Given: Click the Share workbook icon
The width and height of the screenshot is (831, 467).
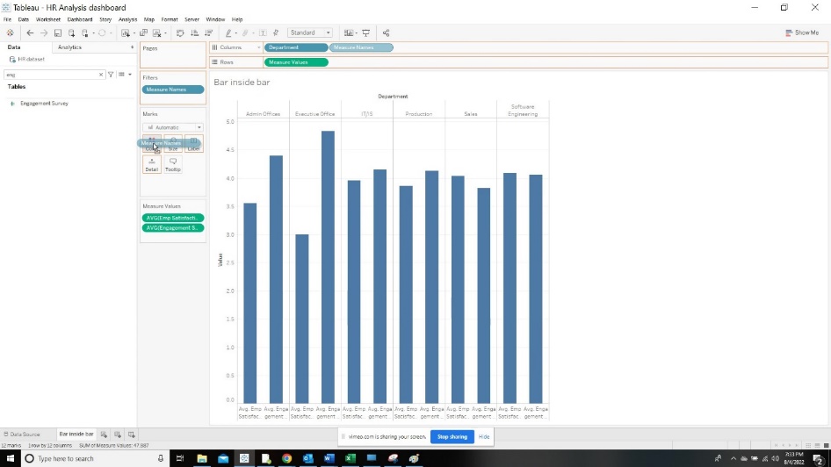Looking at the screenshot, I should [x=386, y=32].
